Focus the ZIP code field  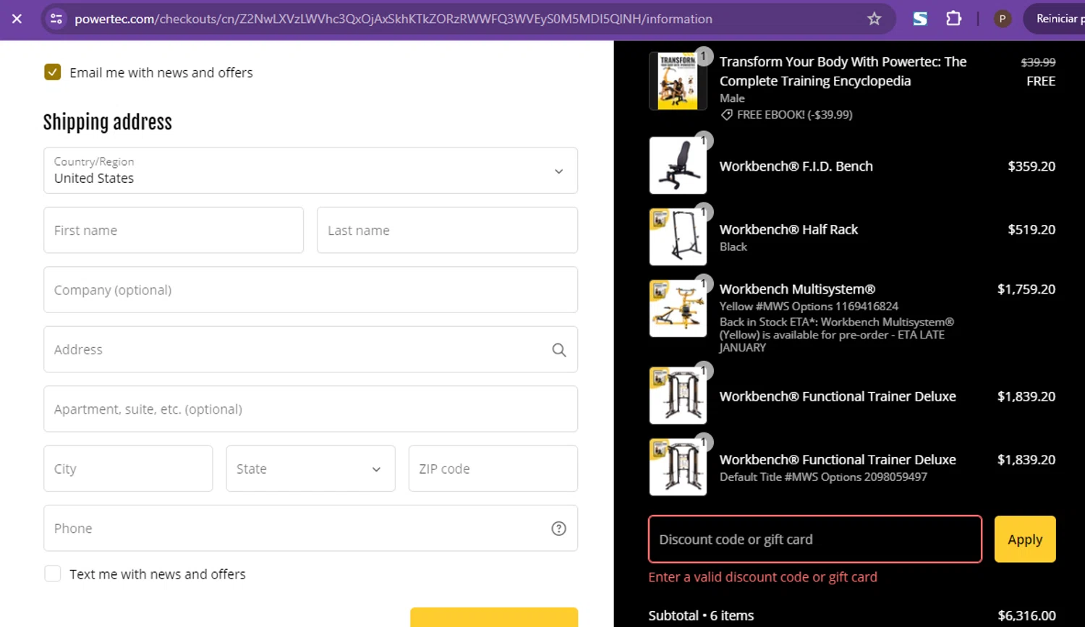493,469
